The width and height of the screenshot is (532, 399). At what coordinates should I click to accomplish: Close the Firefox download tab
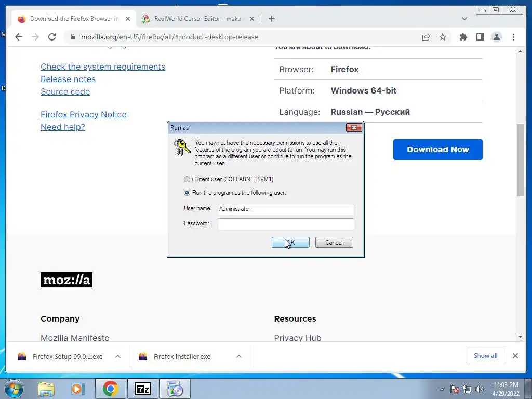[x=128, y=19]
